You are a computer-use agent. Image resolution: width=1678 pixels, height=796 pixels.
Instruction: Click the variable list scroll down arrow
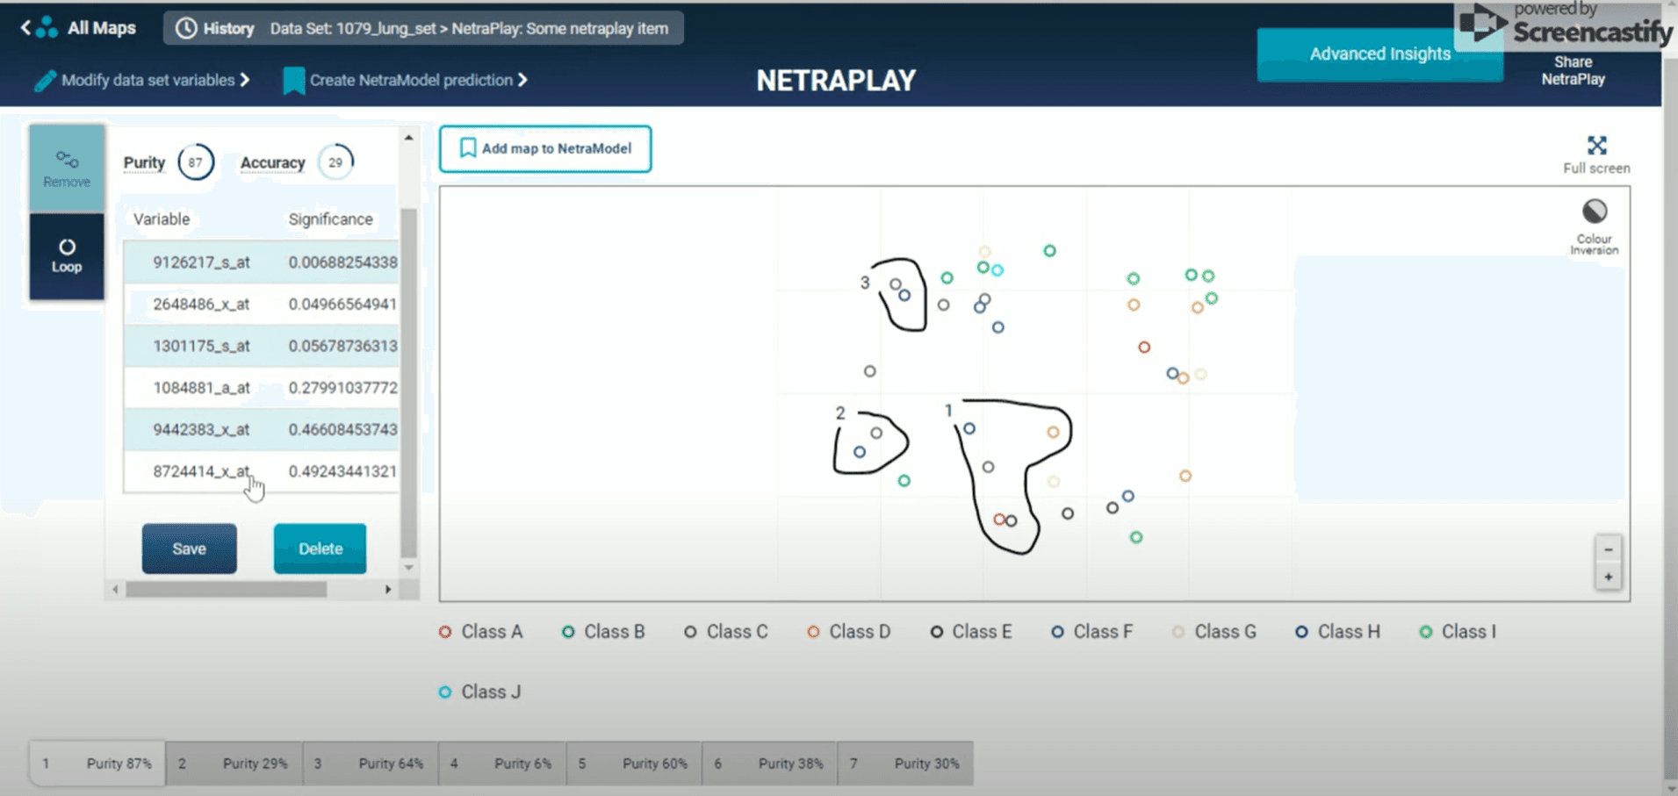click(408, 568)
